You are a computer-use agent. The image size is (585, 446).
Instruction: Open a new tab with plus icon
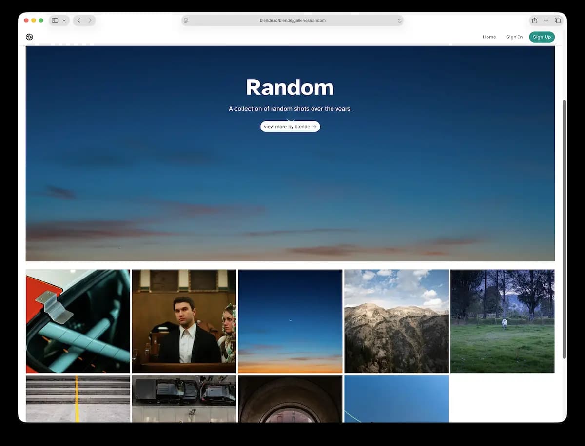tap(546, 20)
